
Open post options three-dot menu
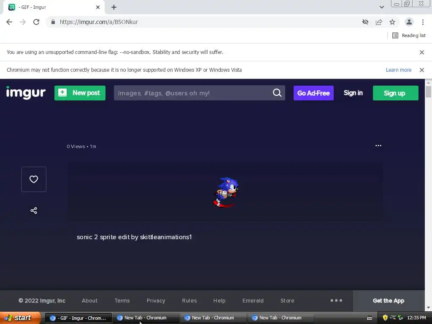click(x=378, y=146)
